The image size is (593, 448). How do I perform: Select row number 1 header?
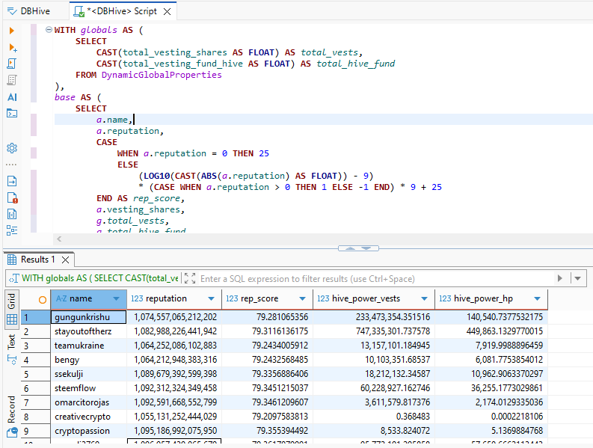(x=36, y=317)
